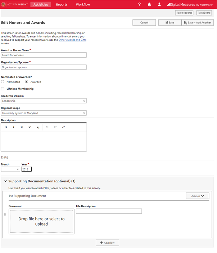This screenshot has height=253, width=217.
Task: Collapse the Supporting Documentation section
Action: (5, 181)
